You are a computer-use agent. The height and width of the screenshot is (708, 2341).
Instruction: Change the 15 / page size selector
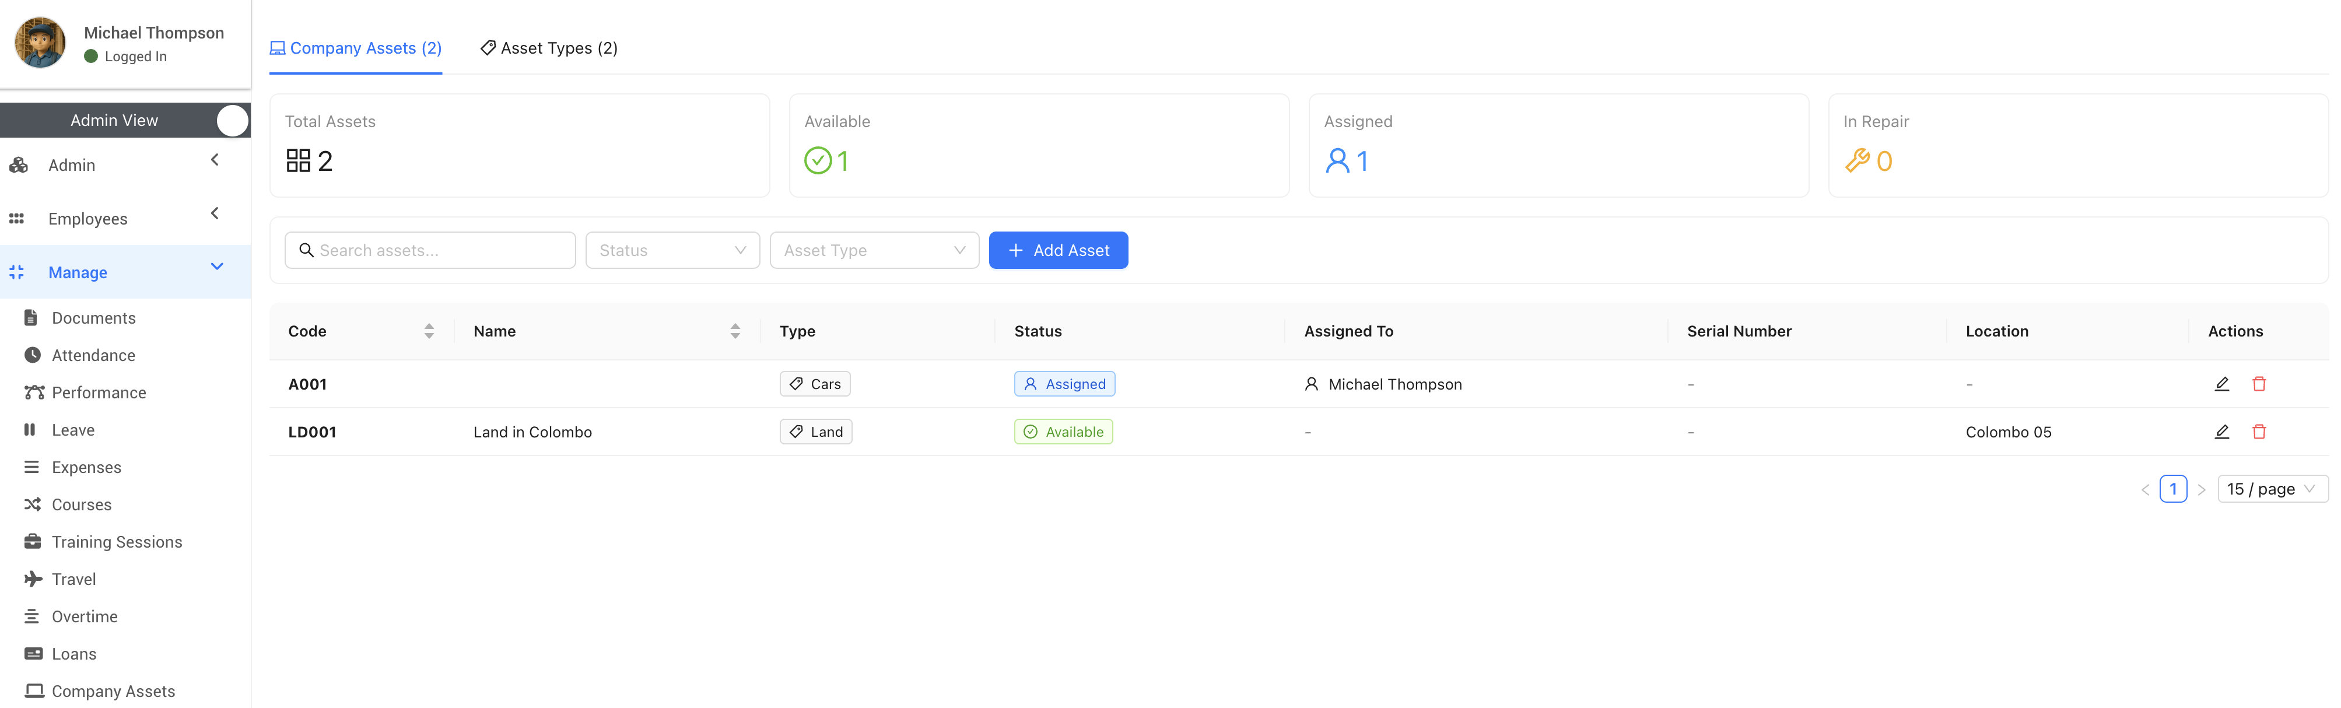click(x=2271, y=489)
